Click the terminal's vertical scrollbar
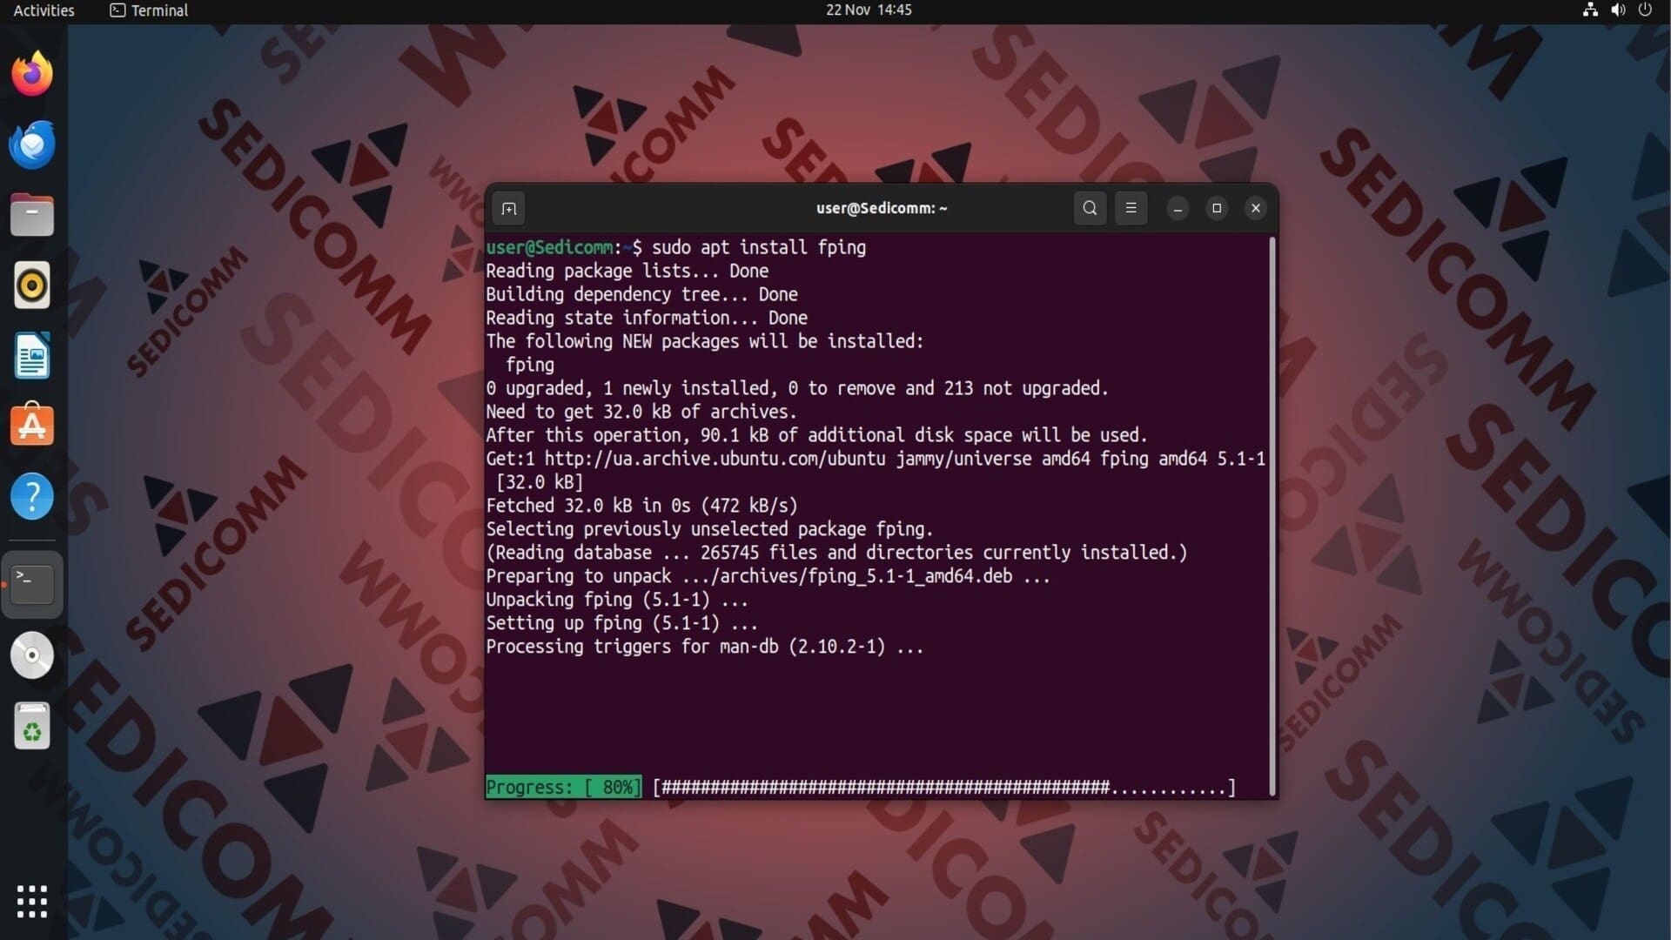Viewport: 1671px width, 940px height. (x=1272, y=515)
